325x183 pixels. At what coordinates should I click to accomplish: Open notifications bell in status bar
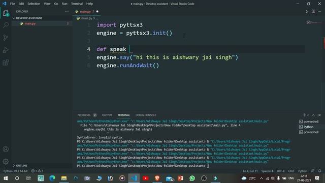click(319, 171)
